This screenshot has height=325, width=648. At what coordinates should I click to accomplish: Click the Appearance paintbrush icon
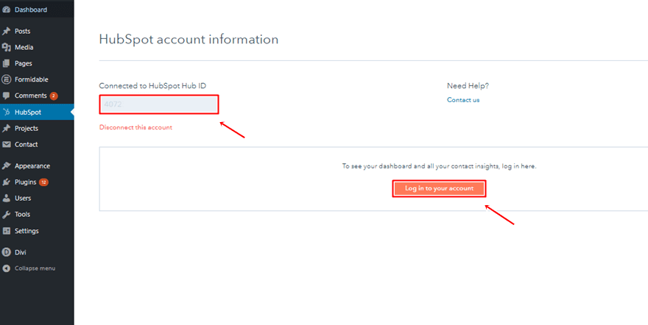[6, 165]
